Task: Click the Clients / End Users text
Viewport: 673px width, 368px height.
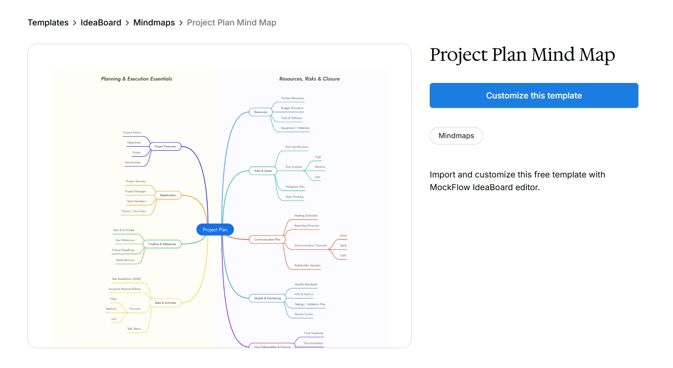Action: tap(134, 211)
